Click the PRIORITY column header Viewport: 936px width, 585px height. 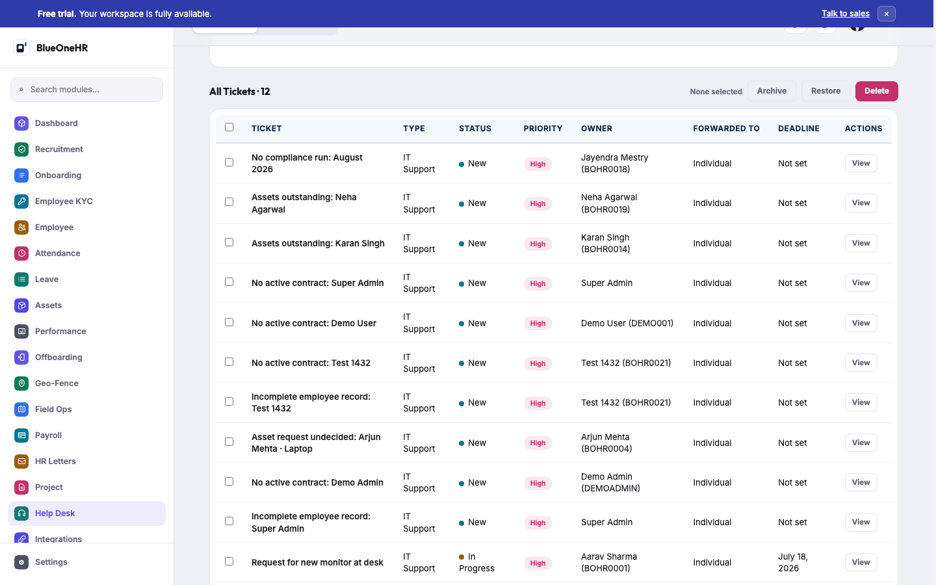(543, 129)
